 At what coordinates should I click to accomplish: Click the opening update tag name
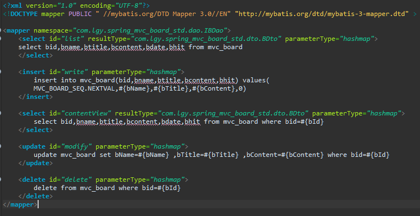pos(34,147)
